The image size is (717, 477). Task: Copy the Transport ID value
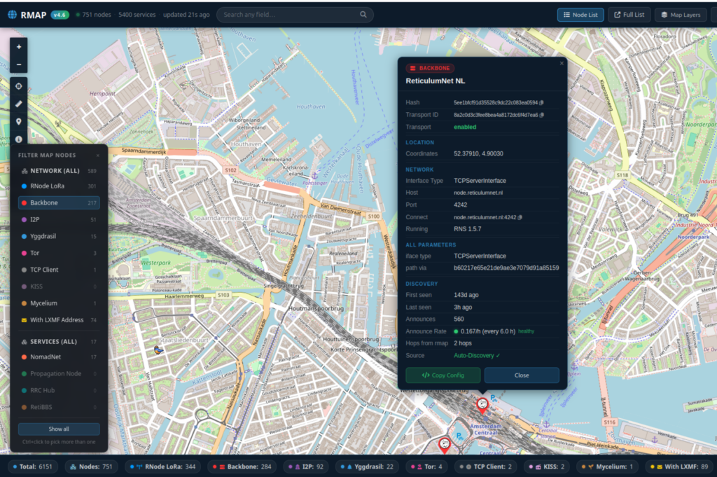(x=542, y=116)
